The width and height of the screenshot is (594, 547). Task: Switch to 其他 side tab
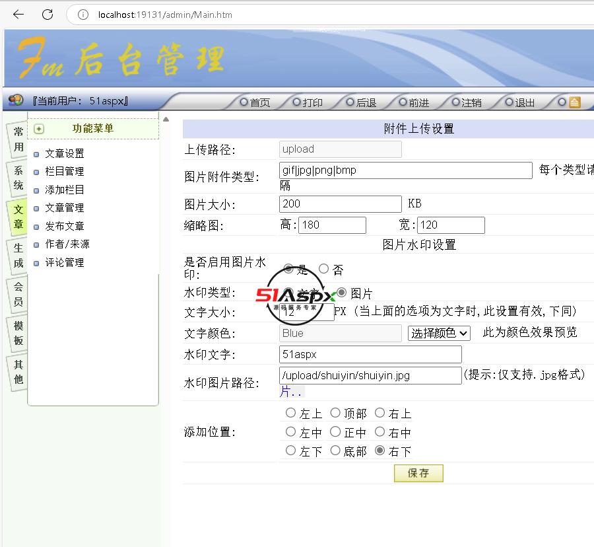coord(18,372)
